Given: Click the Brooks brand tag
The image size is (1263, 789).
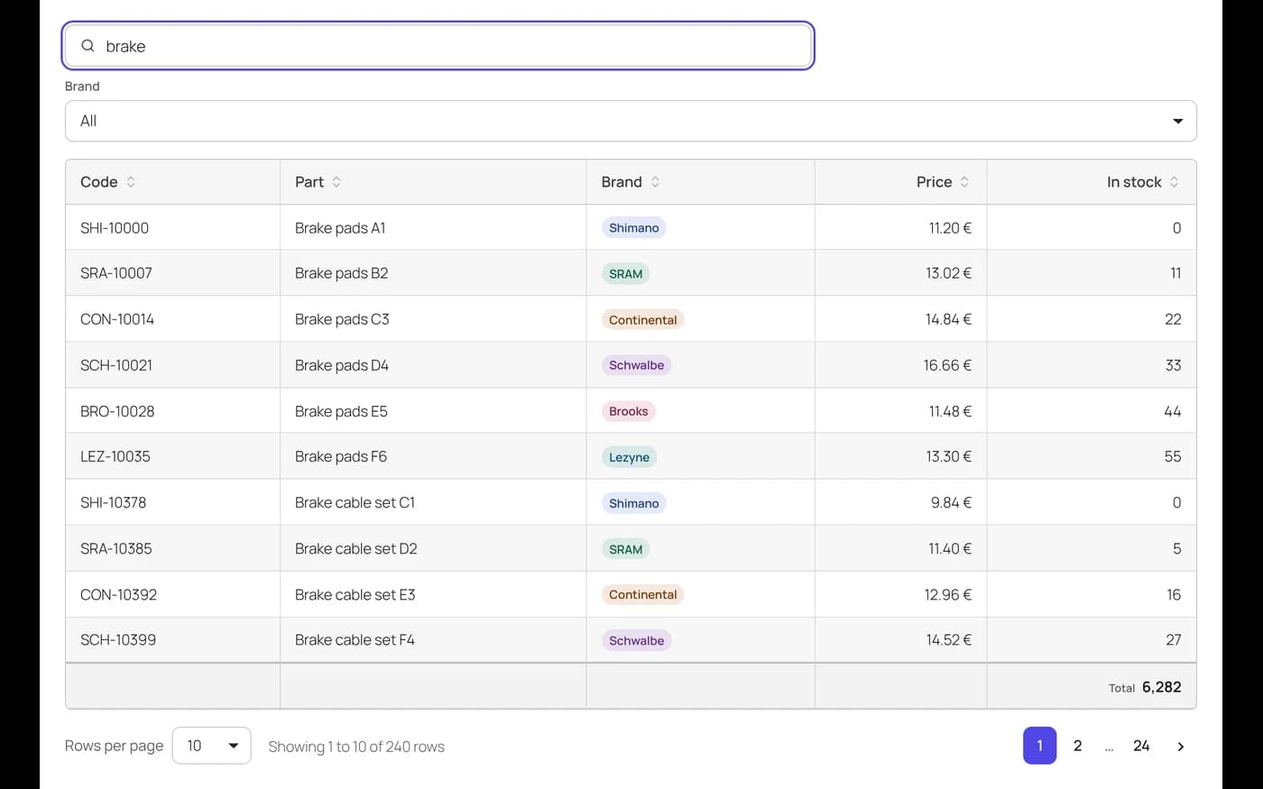Looking at the screenshot, I should [628, 411].
